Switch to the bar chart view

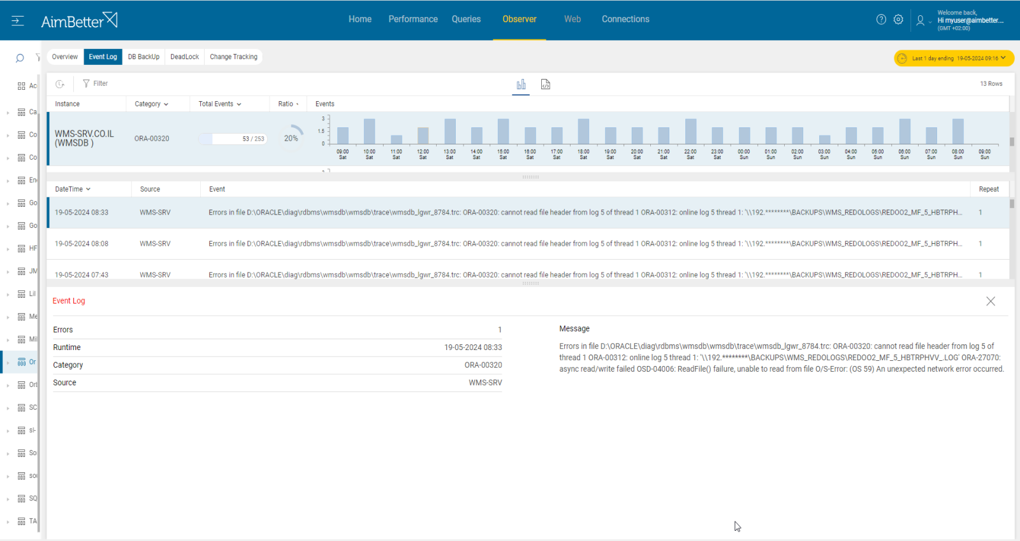521,85
